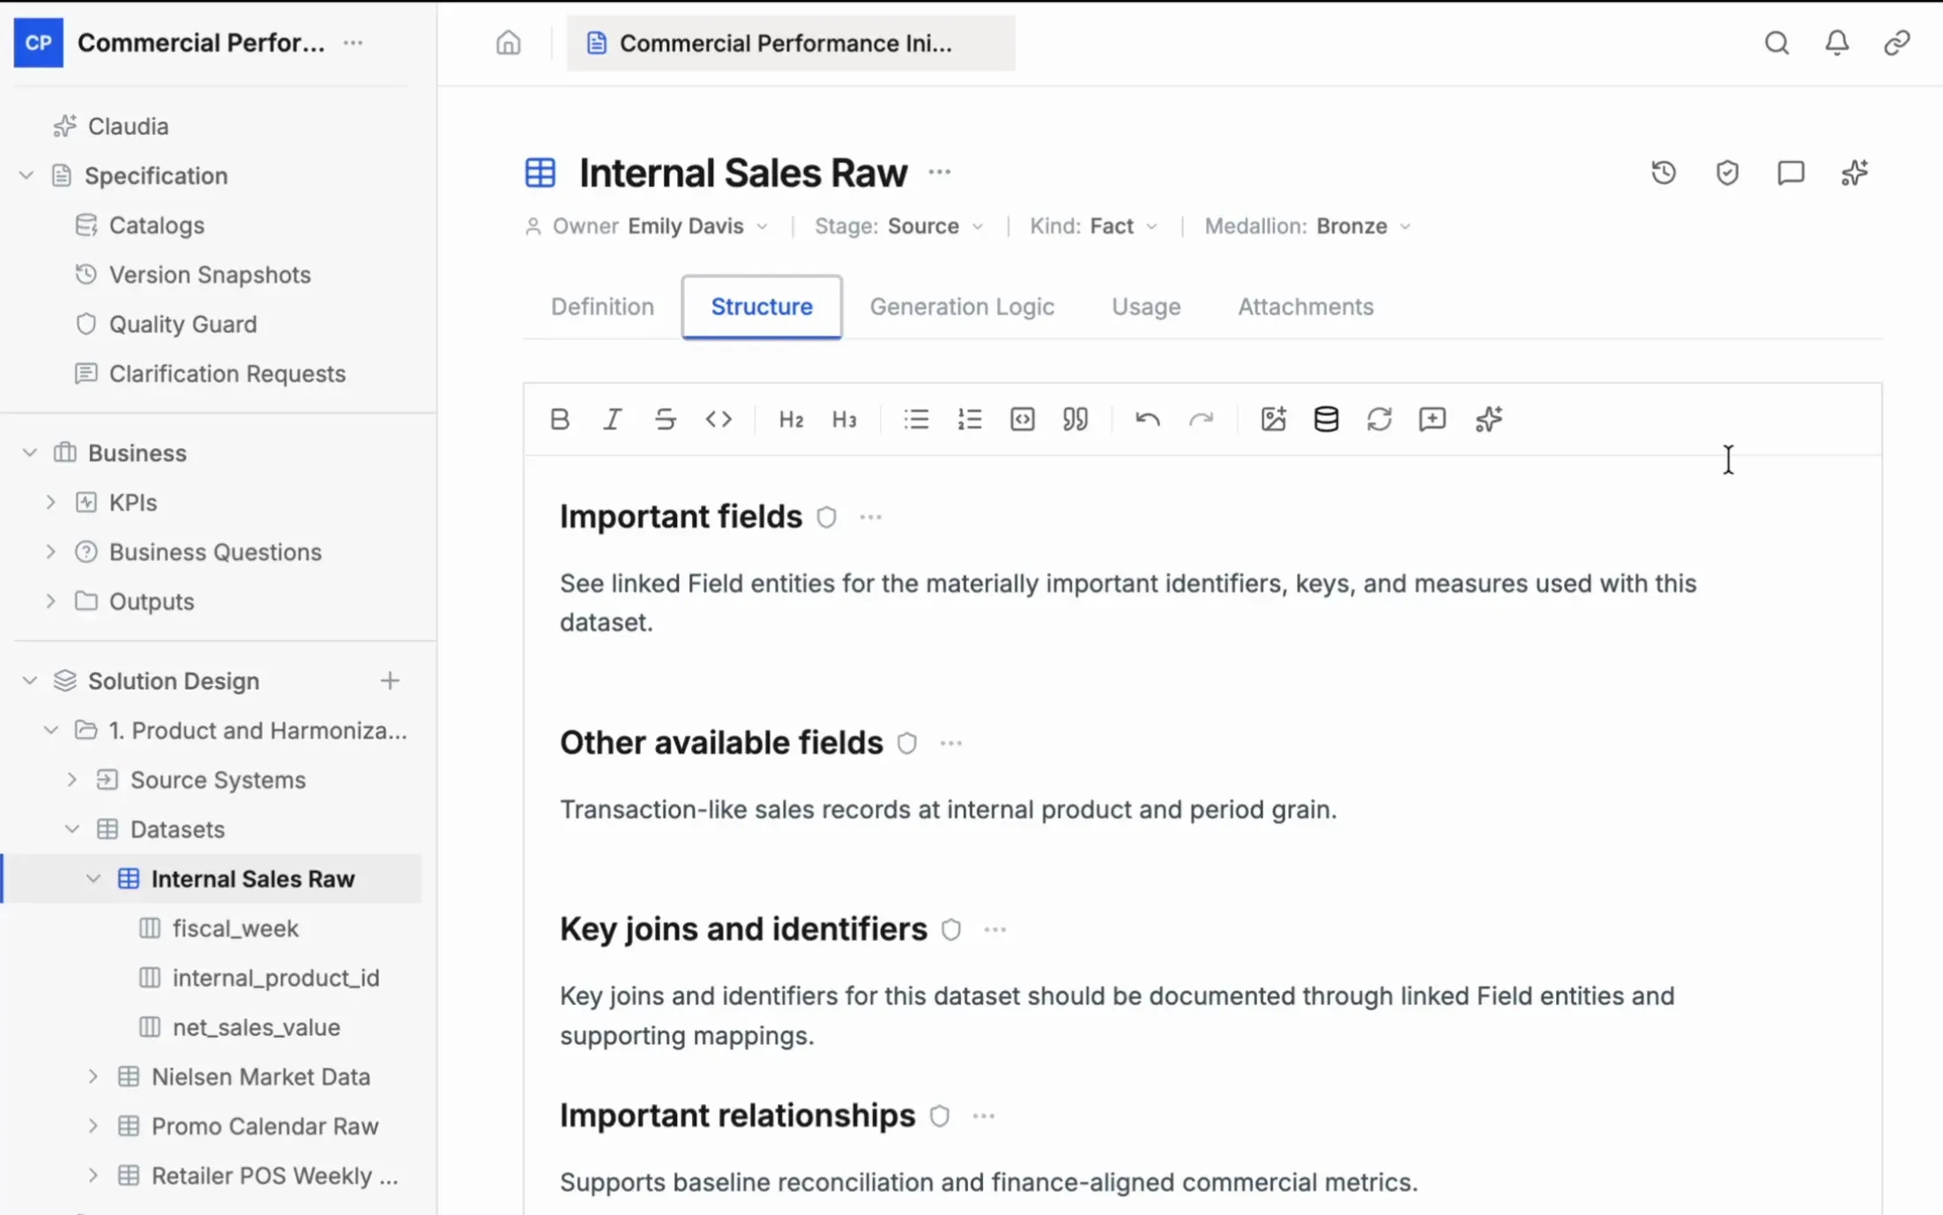
Task: Open the comments panel icon
Action: pos(1790,173)
